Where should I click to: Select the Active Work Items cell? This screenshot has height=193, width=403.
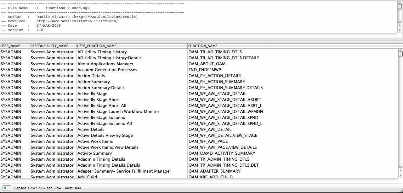tap(132, 141)
